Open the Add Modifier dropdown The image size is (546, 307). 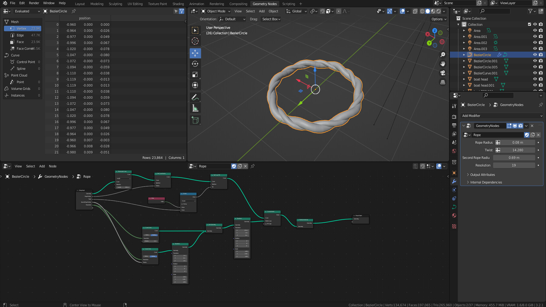tap(501, 116)
